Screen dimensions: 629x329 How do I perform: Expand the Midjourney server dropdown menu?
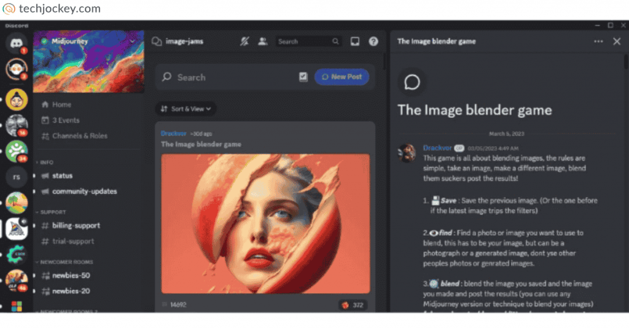(x=133, y=42)
